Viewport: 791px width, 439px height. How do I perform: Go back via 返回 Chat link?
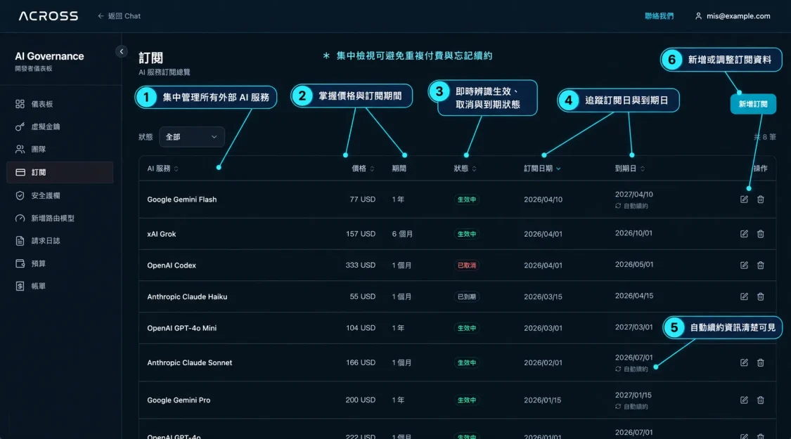coord(119,16)
